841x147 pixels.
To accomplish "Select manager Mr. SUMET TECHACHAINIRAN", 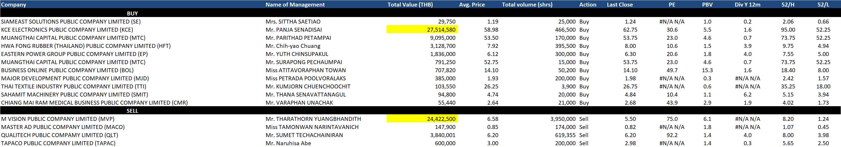I will 304,135.
